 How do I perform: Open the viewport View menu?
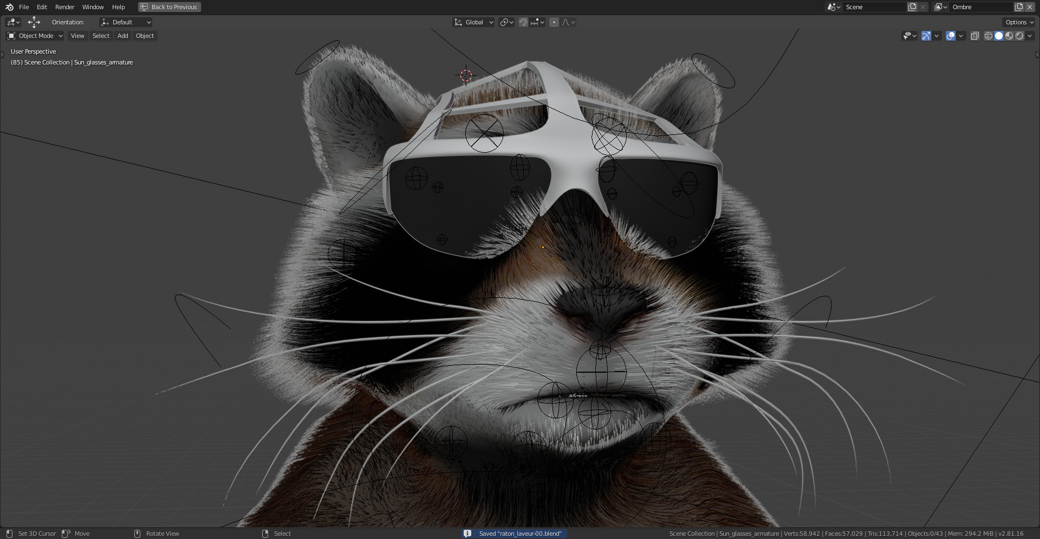[77, 36]
